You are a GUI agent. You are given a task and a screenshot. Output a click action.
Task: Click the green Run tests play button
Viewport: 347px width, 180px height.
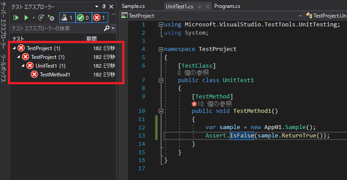[x=26, y=18]
